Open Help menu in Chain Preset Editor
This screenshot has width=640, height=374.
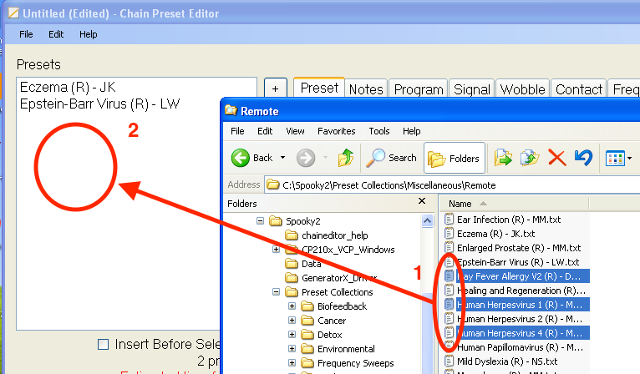(89, 34)
